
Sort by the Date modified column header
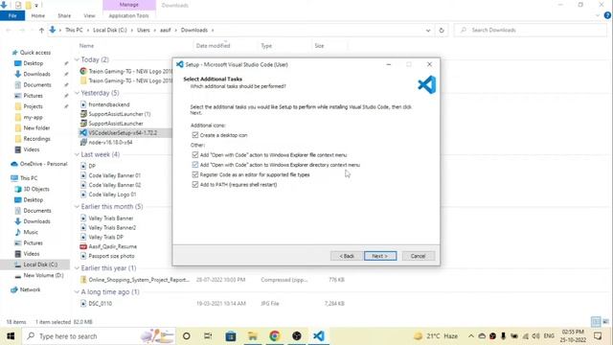[x=213, y=46]
